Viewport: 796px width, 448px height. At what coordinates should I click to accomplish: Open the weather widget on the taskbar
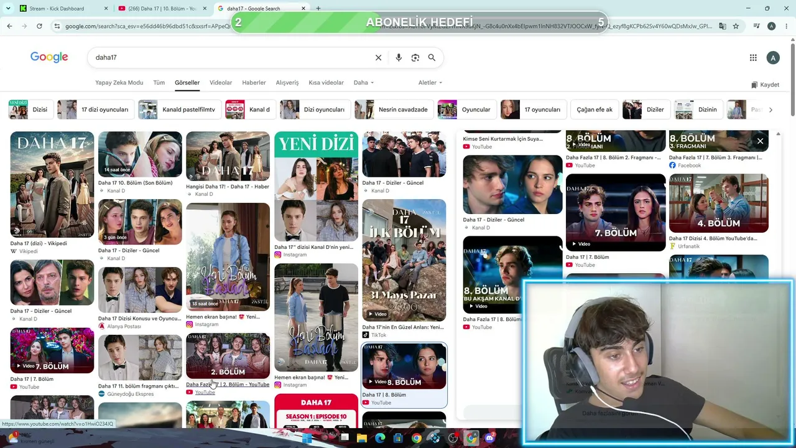pyautogui.click(x=31, y=439)
